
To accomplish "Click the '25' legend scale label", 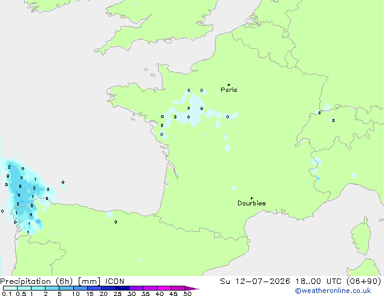I will pos(118,294).
